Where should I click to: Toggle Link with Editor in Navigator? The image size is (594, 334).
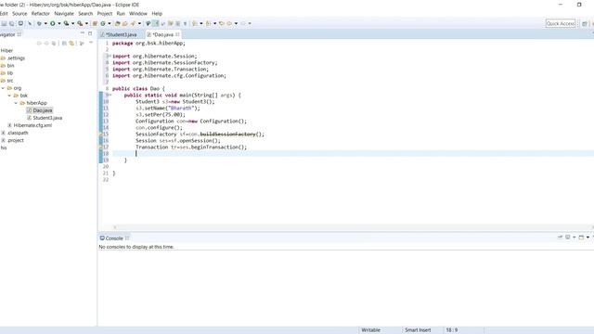click(x=71, y=44)
